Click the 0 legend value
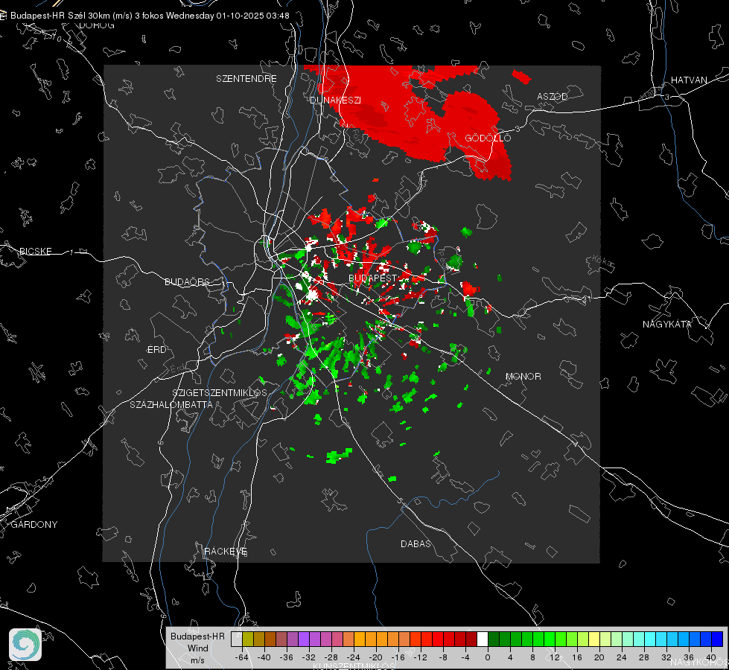This screenshot has width=729, height=670. (488, 657)
